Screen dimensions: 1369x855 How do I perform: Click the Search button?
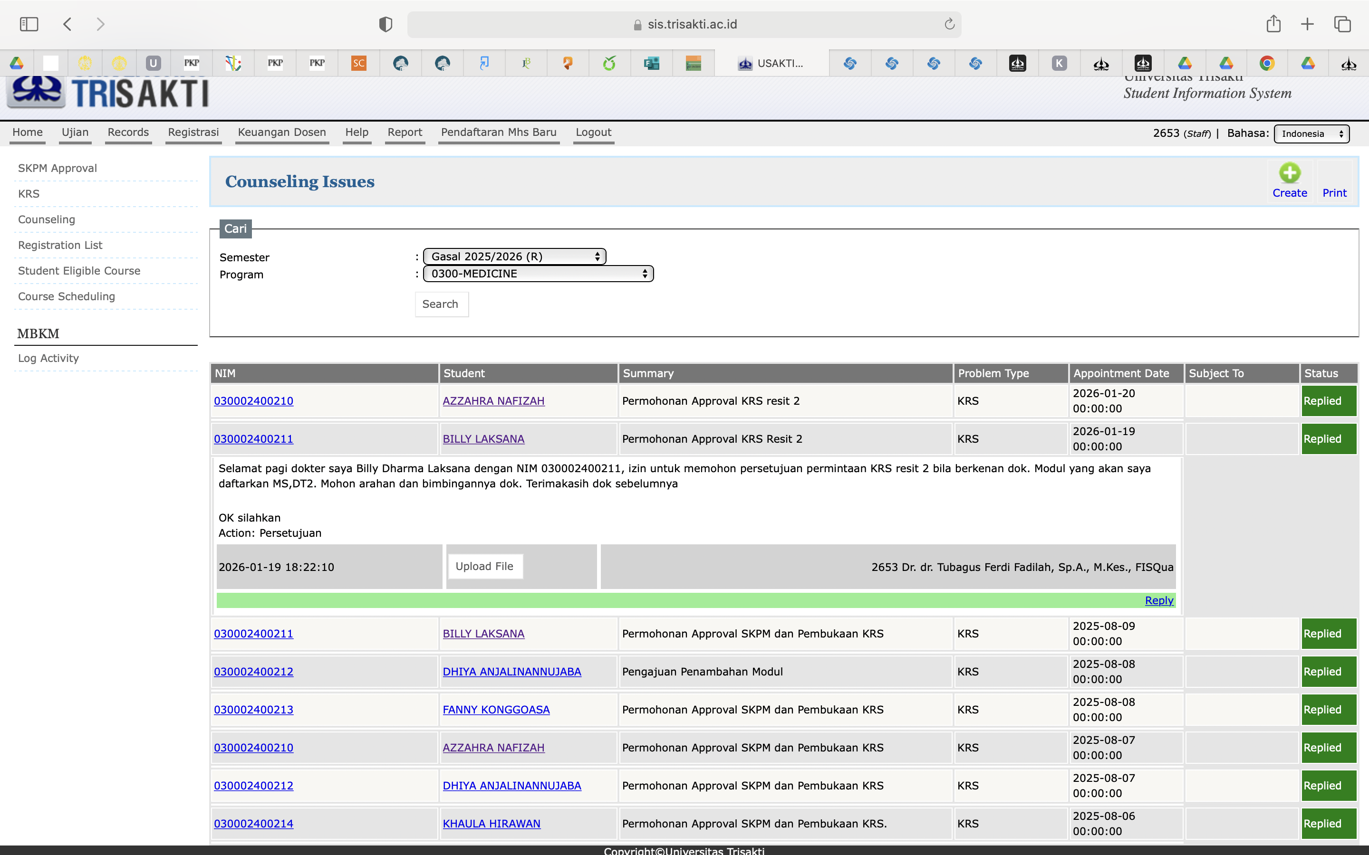click(x=440, y=304)
